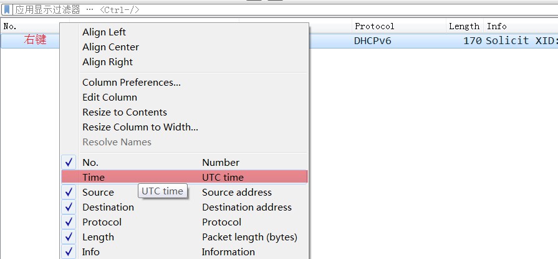
Task: Choose Align Left in context menu
Action: (x=104, y=32)
